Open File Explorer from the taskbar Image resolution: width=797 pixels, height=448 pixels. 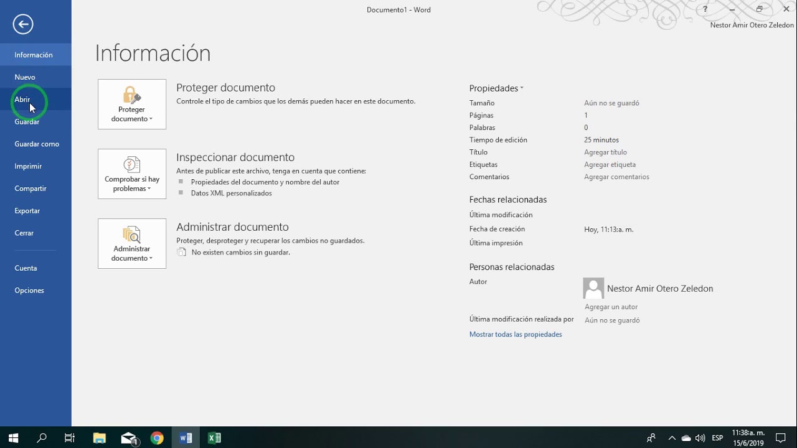[x=99, y=438]
